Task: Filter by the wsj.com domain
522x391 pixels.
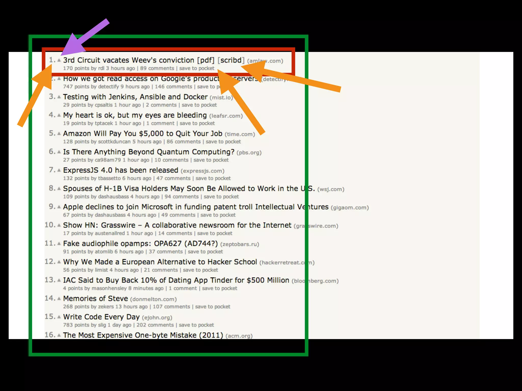Action: click(x=331, y=189)
